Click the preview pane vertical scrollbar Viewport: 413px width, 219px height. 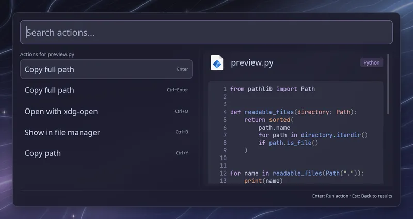click(x=388, y=84)
